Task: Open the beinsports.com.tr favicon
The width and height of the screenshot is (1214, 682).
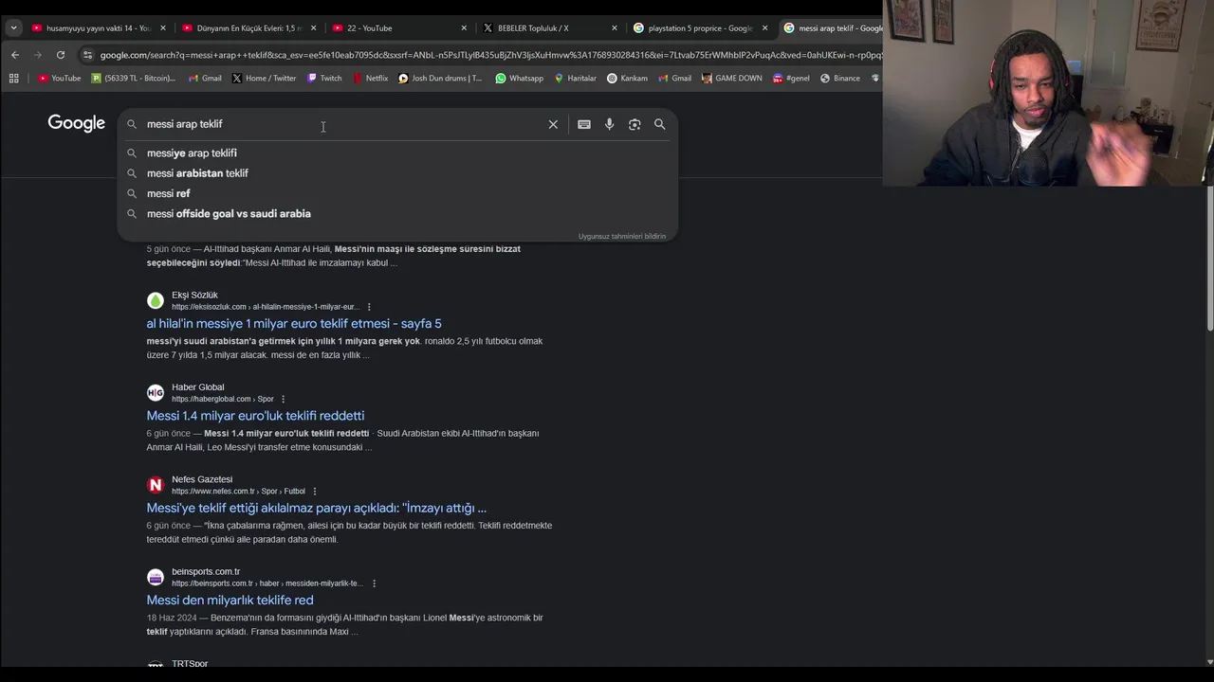Action: pos(156,577)
